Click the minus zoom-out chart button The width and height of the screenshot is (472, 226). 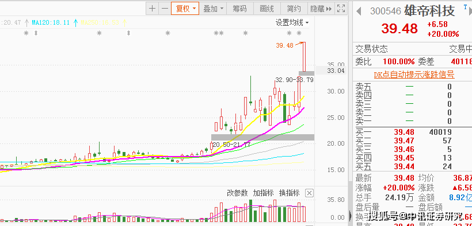coord(165,9)
